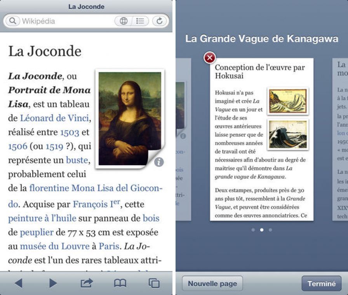Screen dimensions: 348x295
Task: Select the first page indicator dot
Action: [253, 230]
